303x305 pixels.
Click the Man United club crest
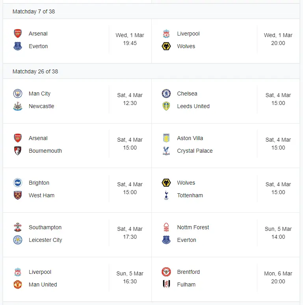pos(18,284)
